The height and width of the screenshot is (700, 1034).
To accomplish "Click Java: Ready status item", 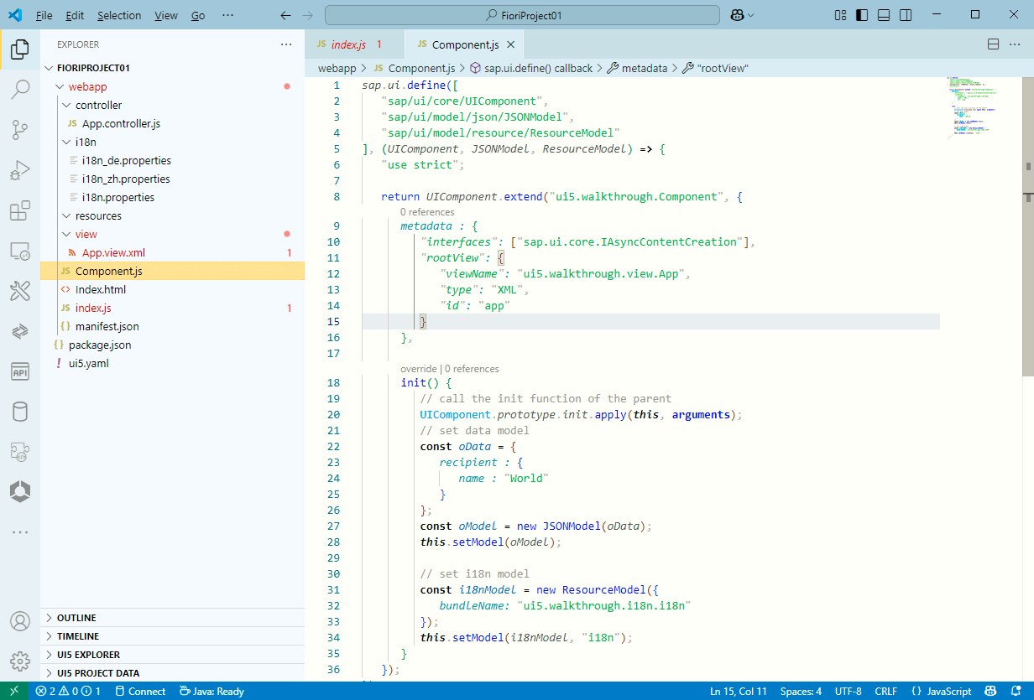I will (211, 692).
